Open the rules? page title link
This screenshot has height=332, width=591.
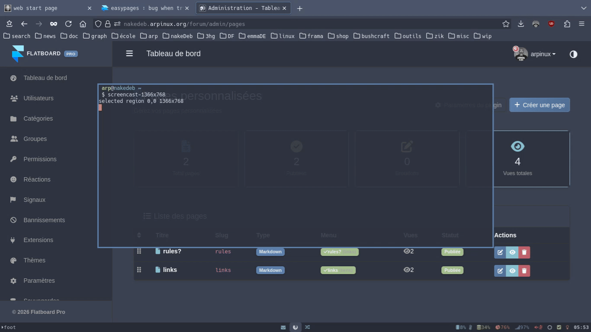pos(172,251)
